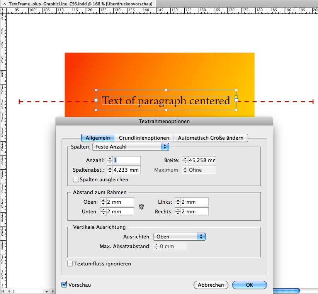Toggle Textumfluss ignorieren on
The height and width of the screenshot is (294, 318).
[x=70, y=264]
